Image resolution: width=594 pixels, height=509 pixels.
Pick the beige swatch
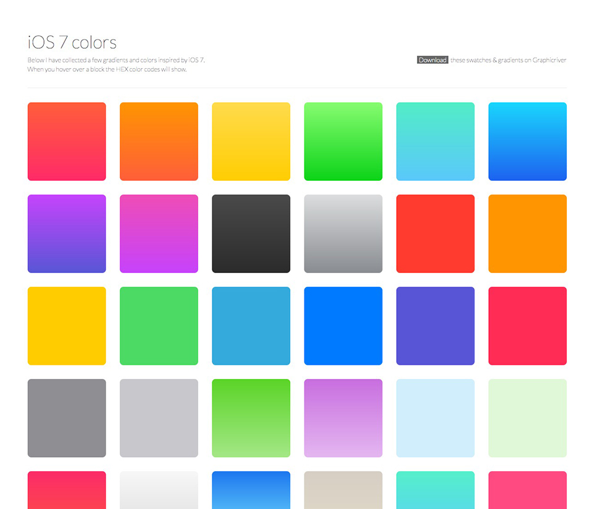click(343, 490)
